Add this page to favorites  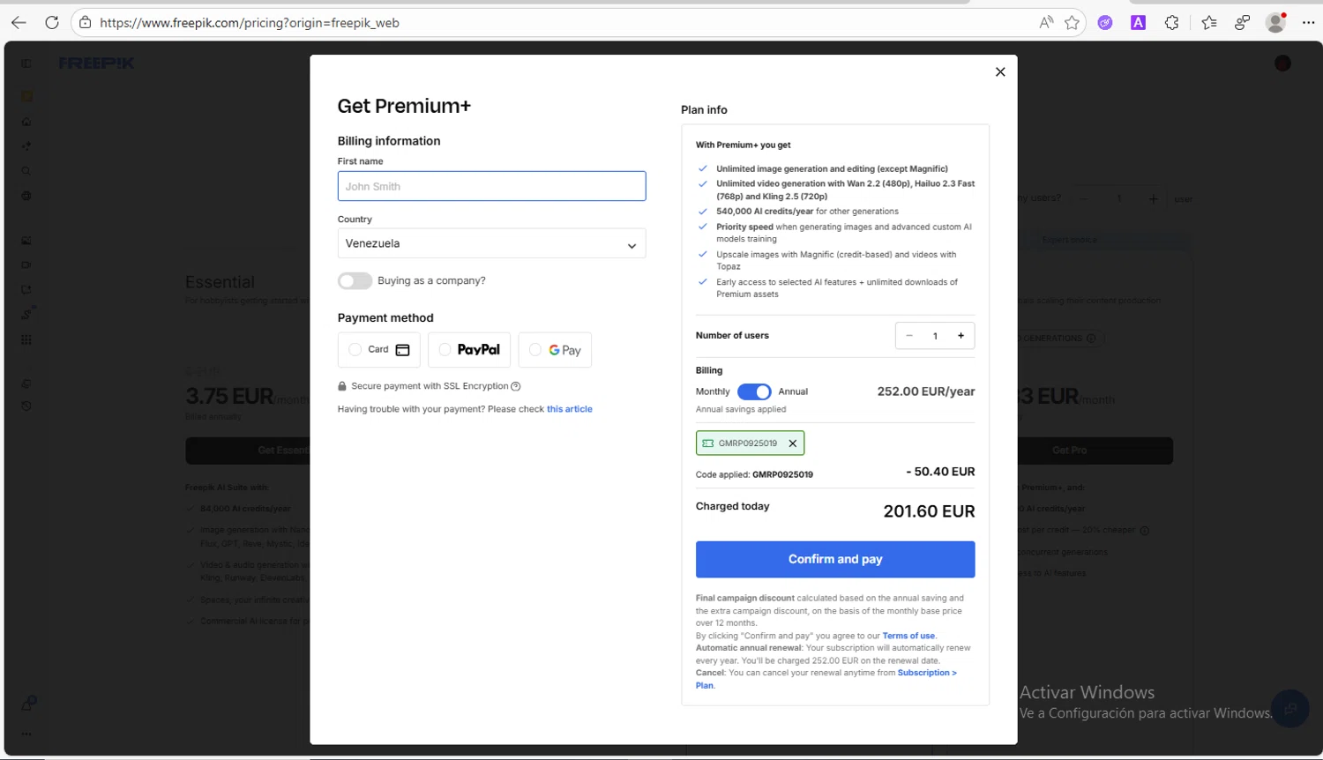1072,23
